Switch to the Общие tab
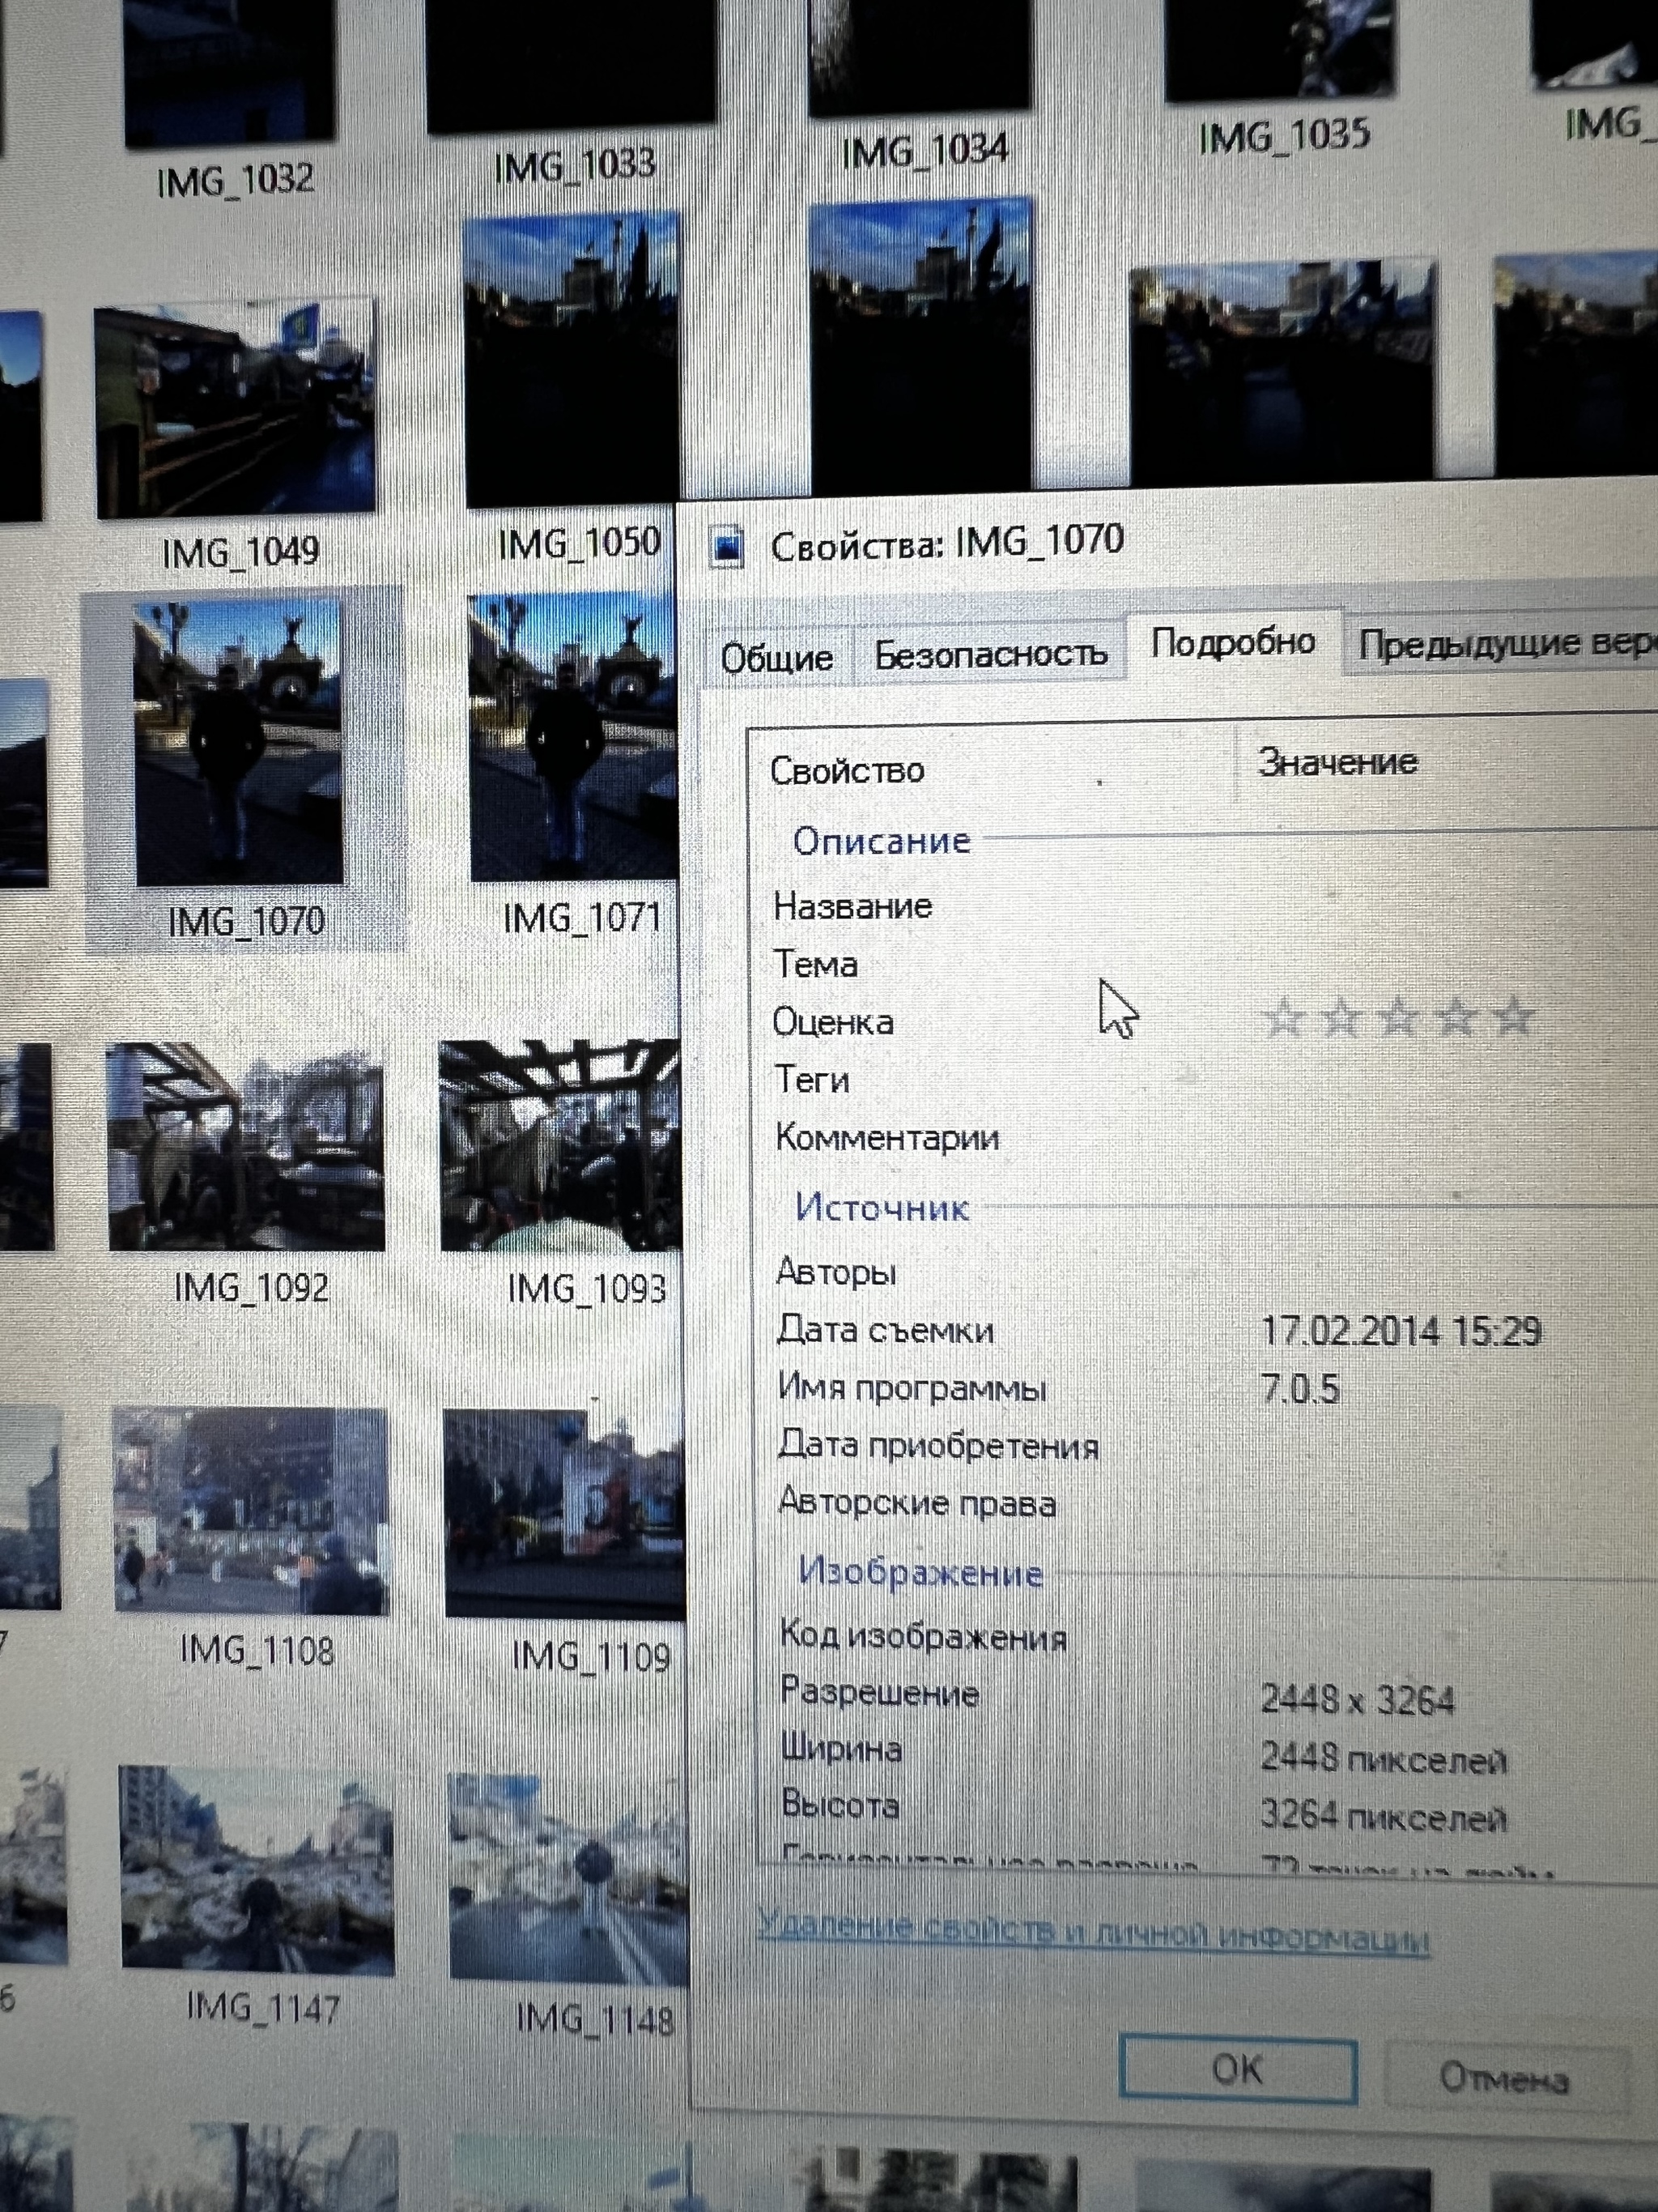This screenshot has width=1658, height=2212. click(776, 658)
